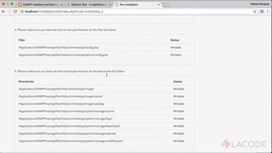The width and height of the screenshot is (272, 153).
Task: Click step 4 files permissions instruction text
Action: [x=65, y=30]
